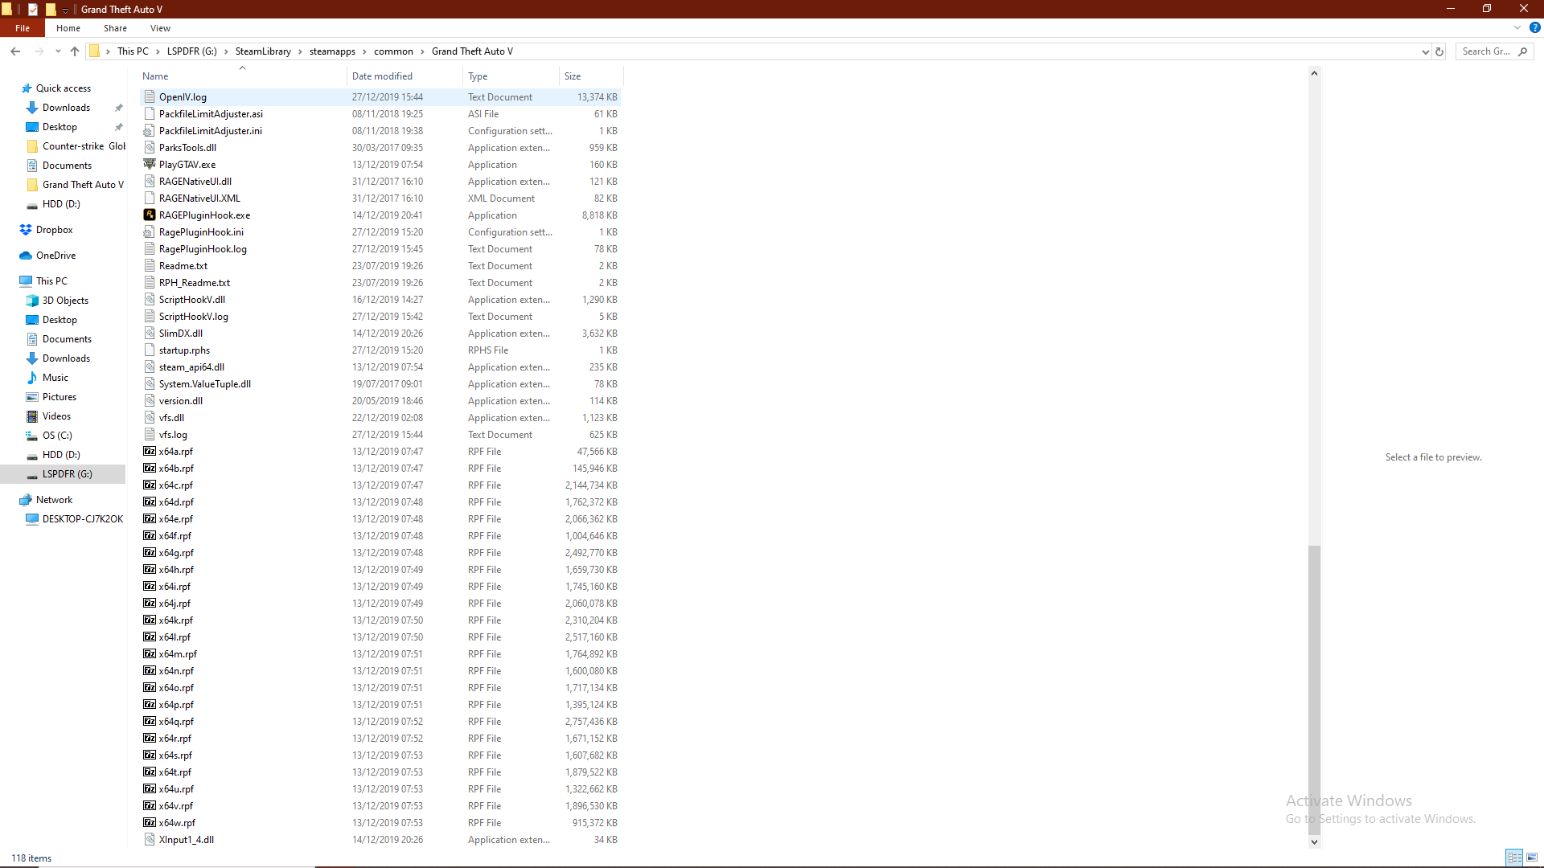Click the Dropbox icon in navigation pane

point(26,230)
